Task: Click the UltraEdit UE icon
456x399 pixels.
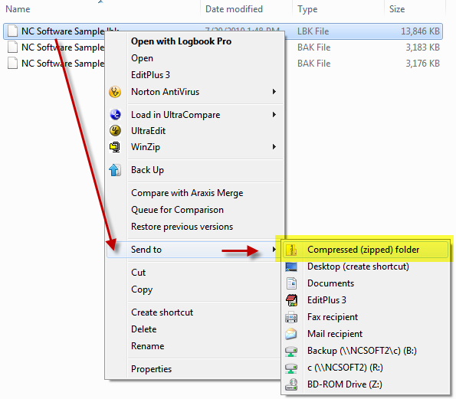Action: 115,131
